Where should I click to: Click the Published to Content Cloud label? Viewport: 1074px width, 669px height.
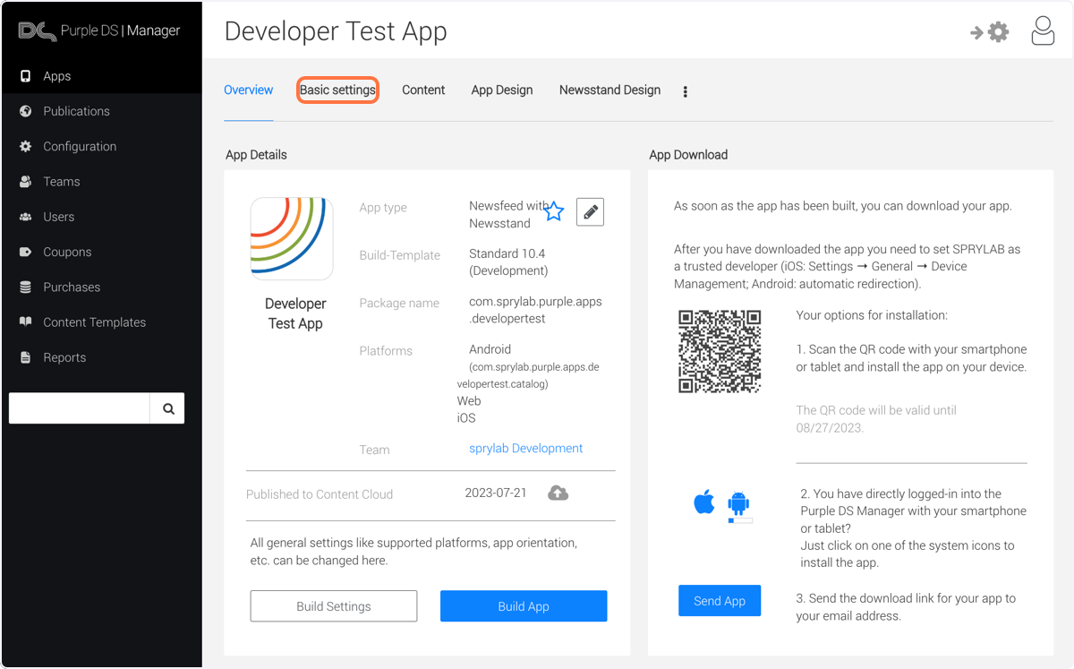click(x=320, y=494)
